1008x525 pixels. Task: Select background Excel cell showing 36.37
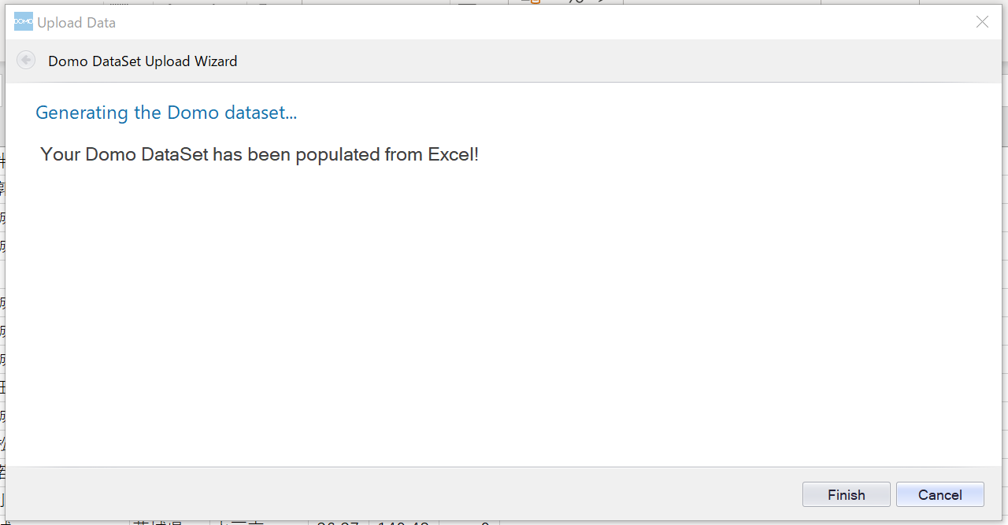pos(338,523)
